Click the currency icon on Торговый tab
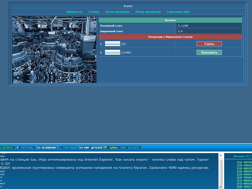Image resolution: width=252 pixels, height=189 pixels. coord(60,147)
